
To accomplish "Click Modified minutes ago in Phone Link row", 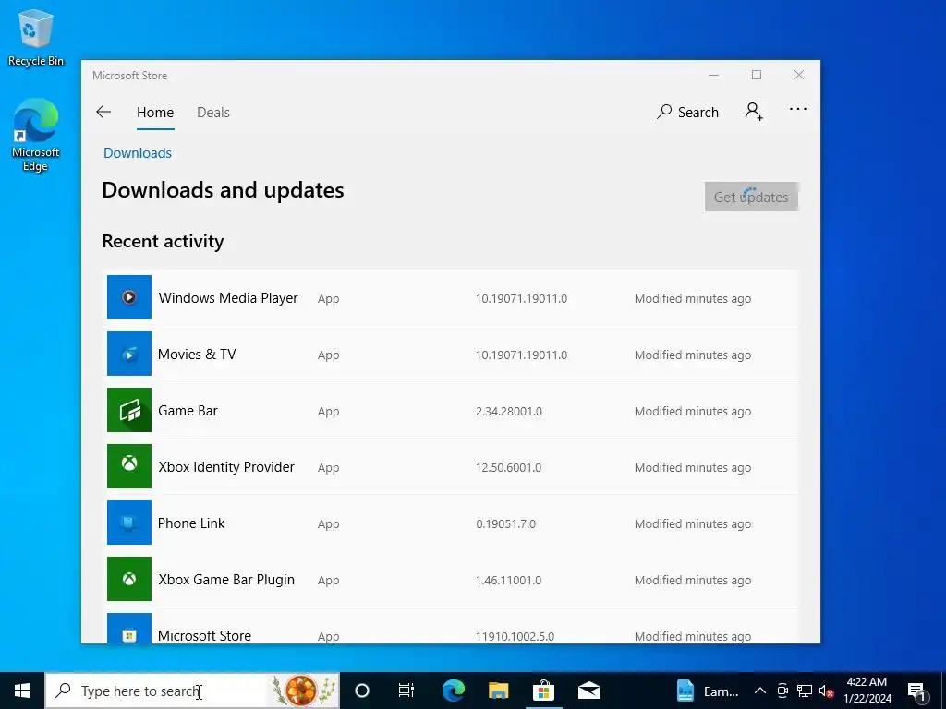I will pos(693,524).
